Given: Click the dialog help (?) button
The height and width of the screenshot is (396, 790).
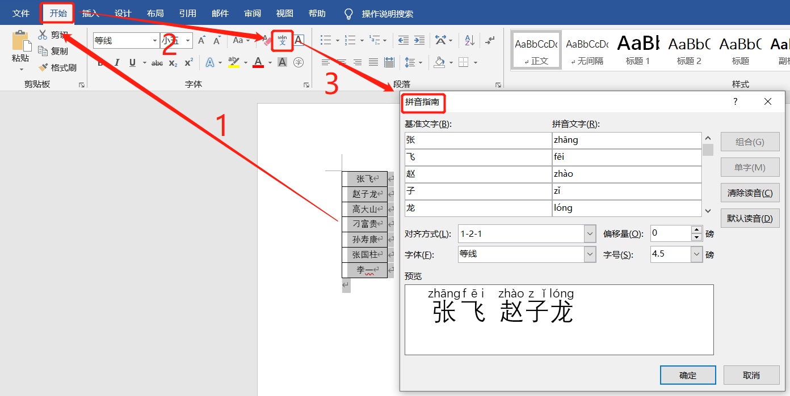Looking at the screenshot, I should tap(736, 101).
